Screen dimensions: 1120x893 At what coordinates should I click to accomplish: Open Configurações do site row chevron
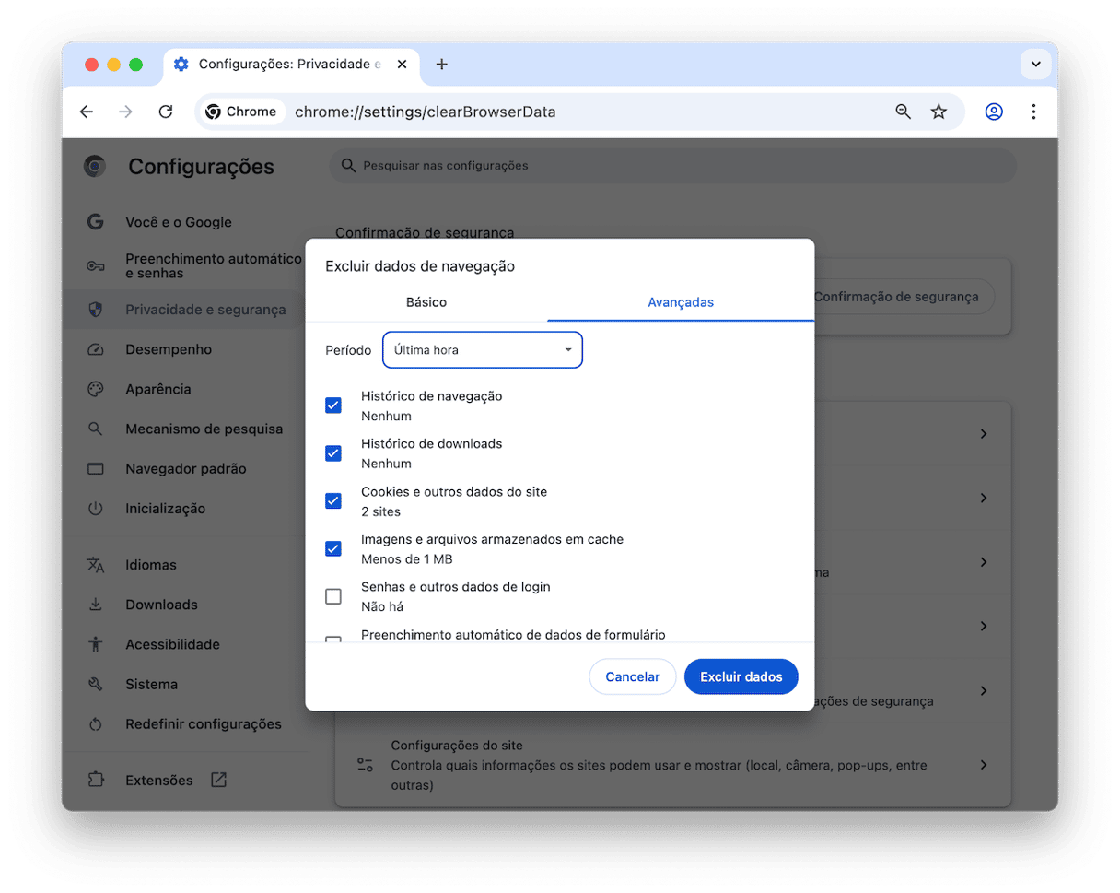click(x=984, y=765)
